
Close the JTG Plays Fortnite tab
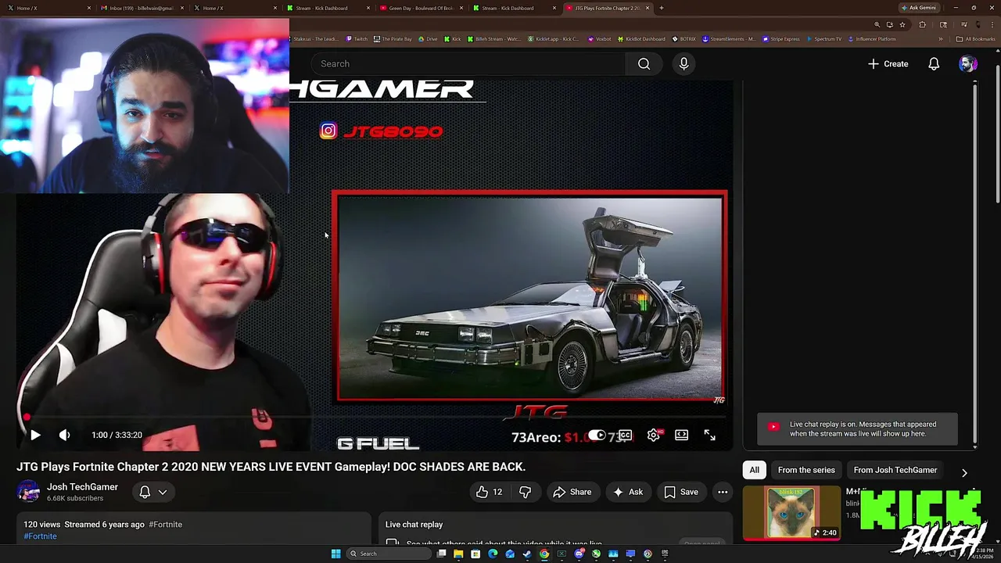coord(648,8)
